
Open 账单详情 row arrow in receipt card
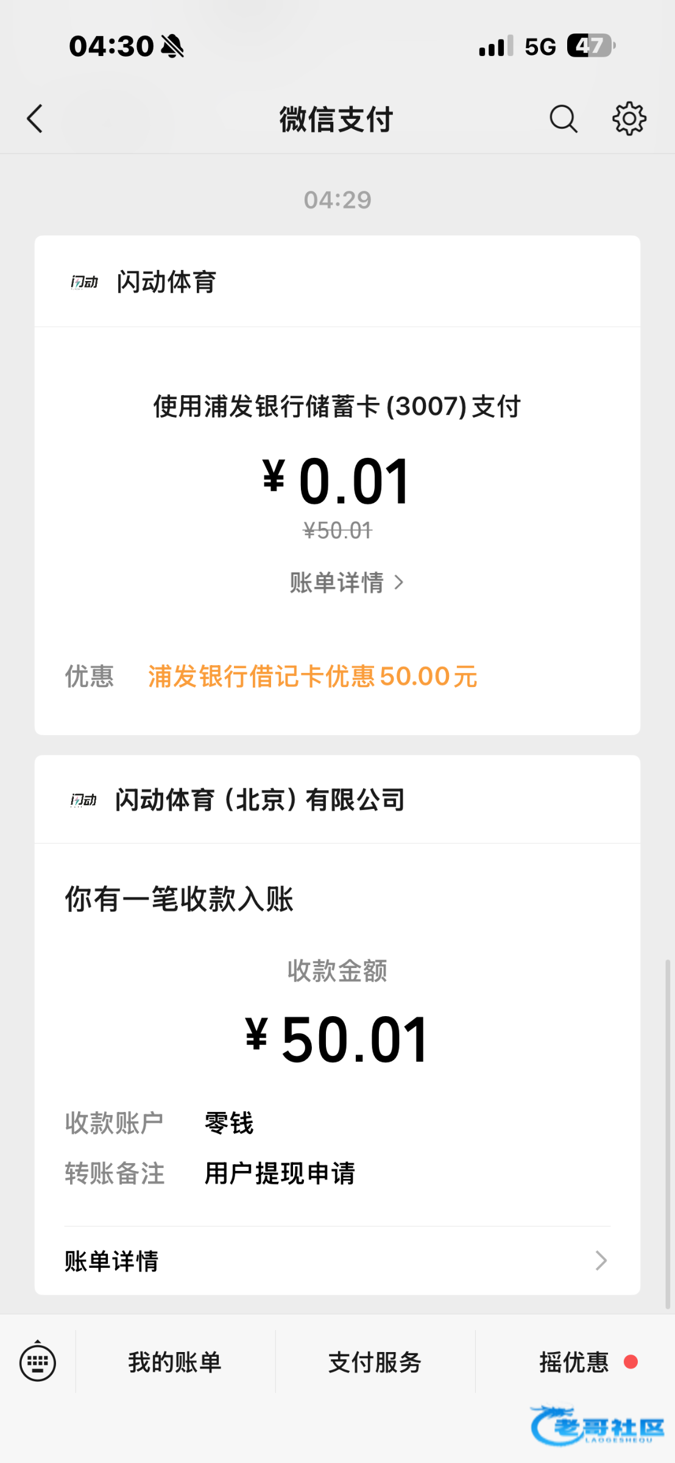click(601, 1261)
